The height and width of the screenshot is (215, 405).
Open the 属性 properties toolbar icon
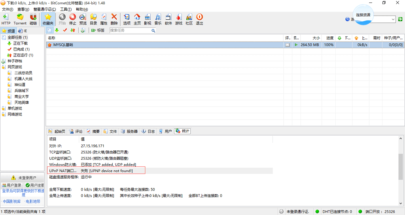(x=104, y=19)
